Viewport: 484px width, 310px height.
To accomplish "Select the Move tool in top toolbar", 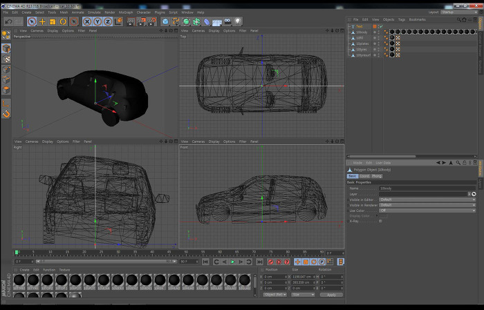I will (x=42, y=21).
